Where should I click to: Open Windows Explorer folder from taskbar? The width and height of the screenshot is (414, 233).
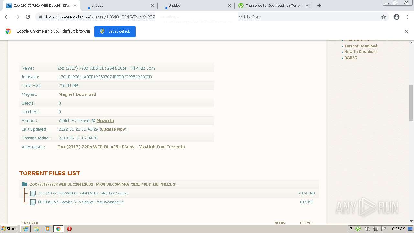(37, 229)
